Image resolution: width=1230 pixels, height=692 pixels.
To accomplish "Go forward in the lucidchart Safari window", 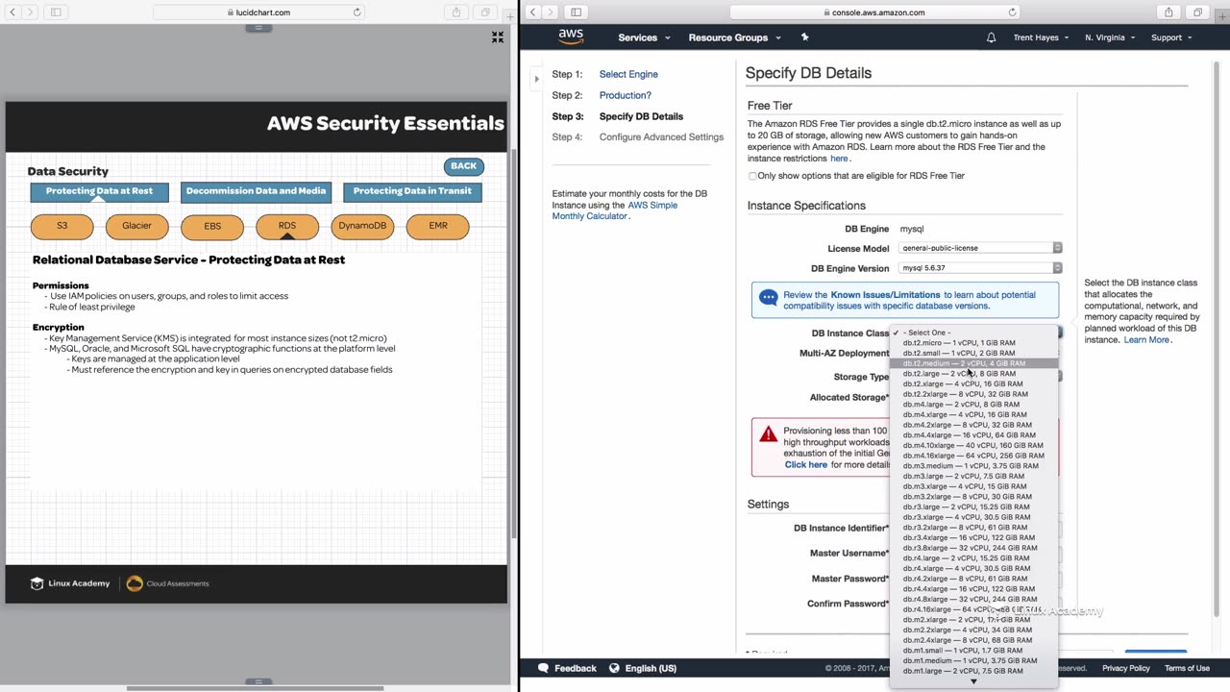I will (30, 12).
